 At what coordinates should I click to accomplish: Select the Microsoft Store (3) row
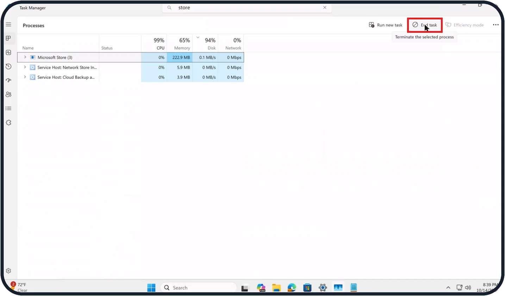coord(130,57)
